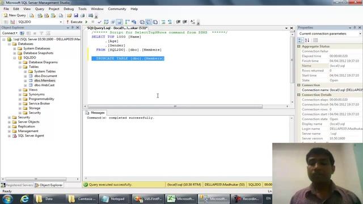Collapse the Databases node
Image resolution: width=363 pixels, height=204 pixels.
point(9,44)
